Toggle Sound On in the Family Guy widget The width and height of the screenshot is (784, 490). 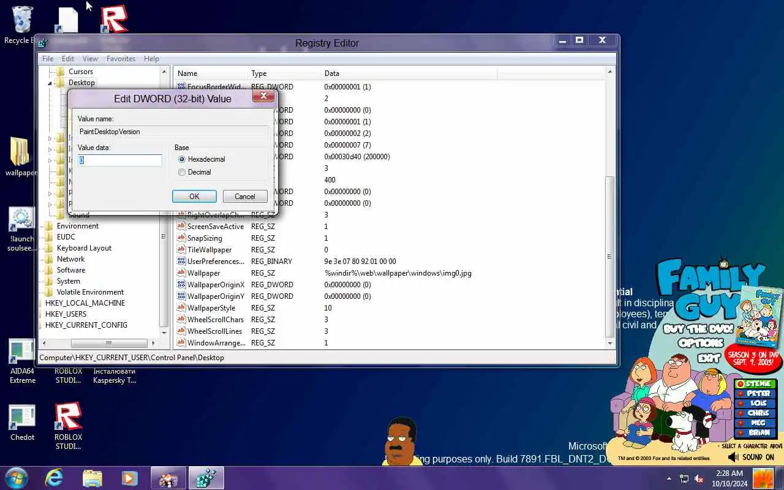coord(752,457)
